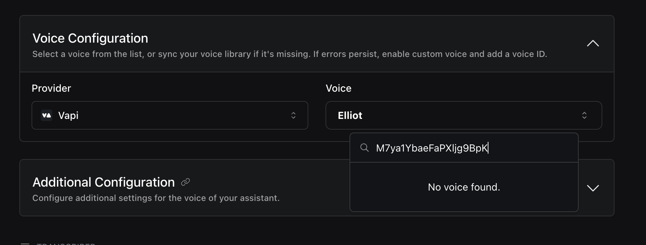
Task: Click the voice library sync description text
Action: click(289, 54)
